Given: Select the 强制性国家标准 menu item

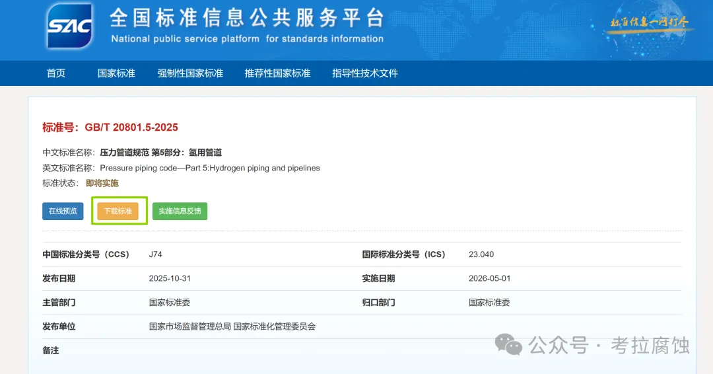Looking at the screenshot, I should point(190,73).
